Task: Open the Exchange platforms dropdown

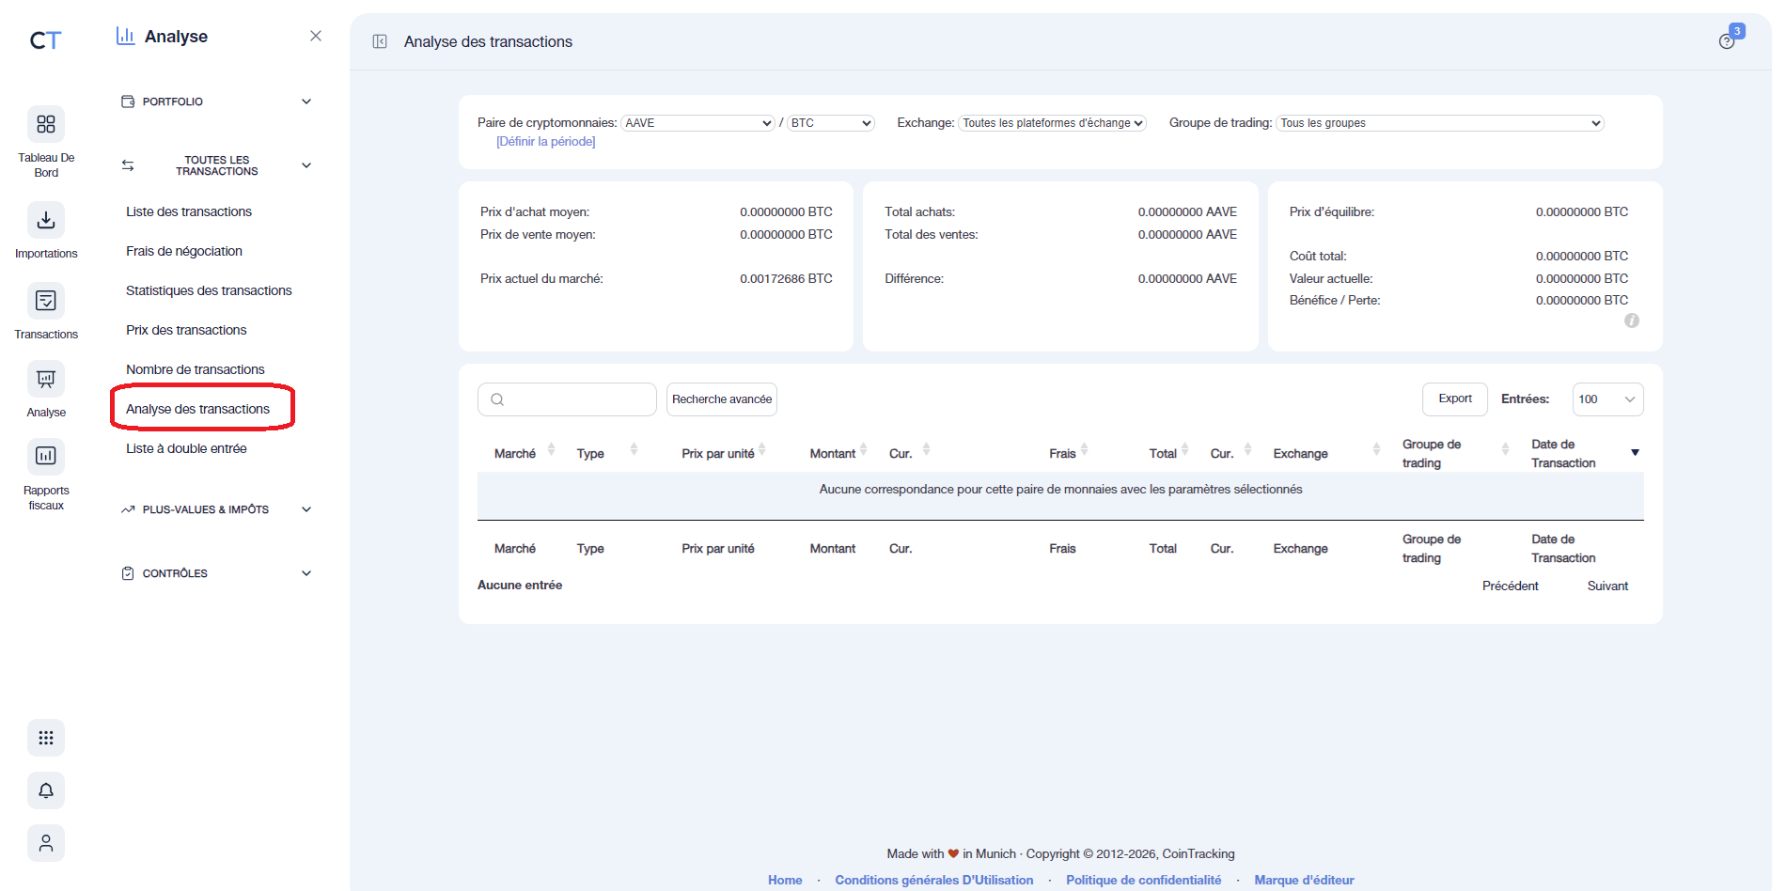Action: click(1051, 122)
